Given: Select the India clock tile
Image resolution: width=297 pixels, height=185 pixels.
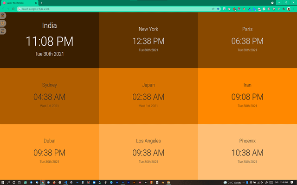Looking at the screenshot, I should tap(49, 40).
